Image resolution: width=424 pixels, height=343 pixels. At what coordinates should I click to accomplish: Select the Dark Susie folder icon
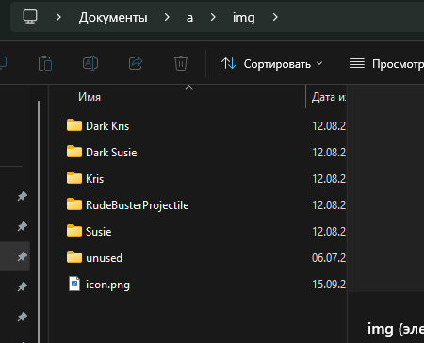[x=74, y=152]
